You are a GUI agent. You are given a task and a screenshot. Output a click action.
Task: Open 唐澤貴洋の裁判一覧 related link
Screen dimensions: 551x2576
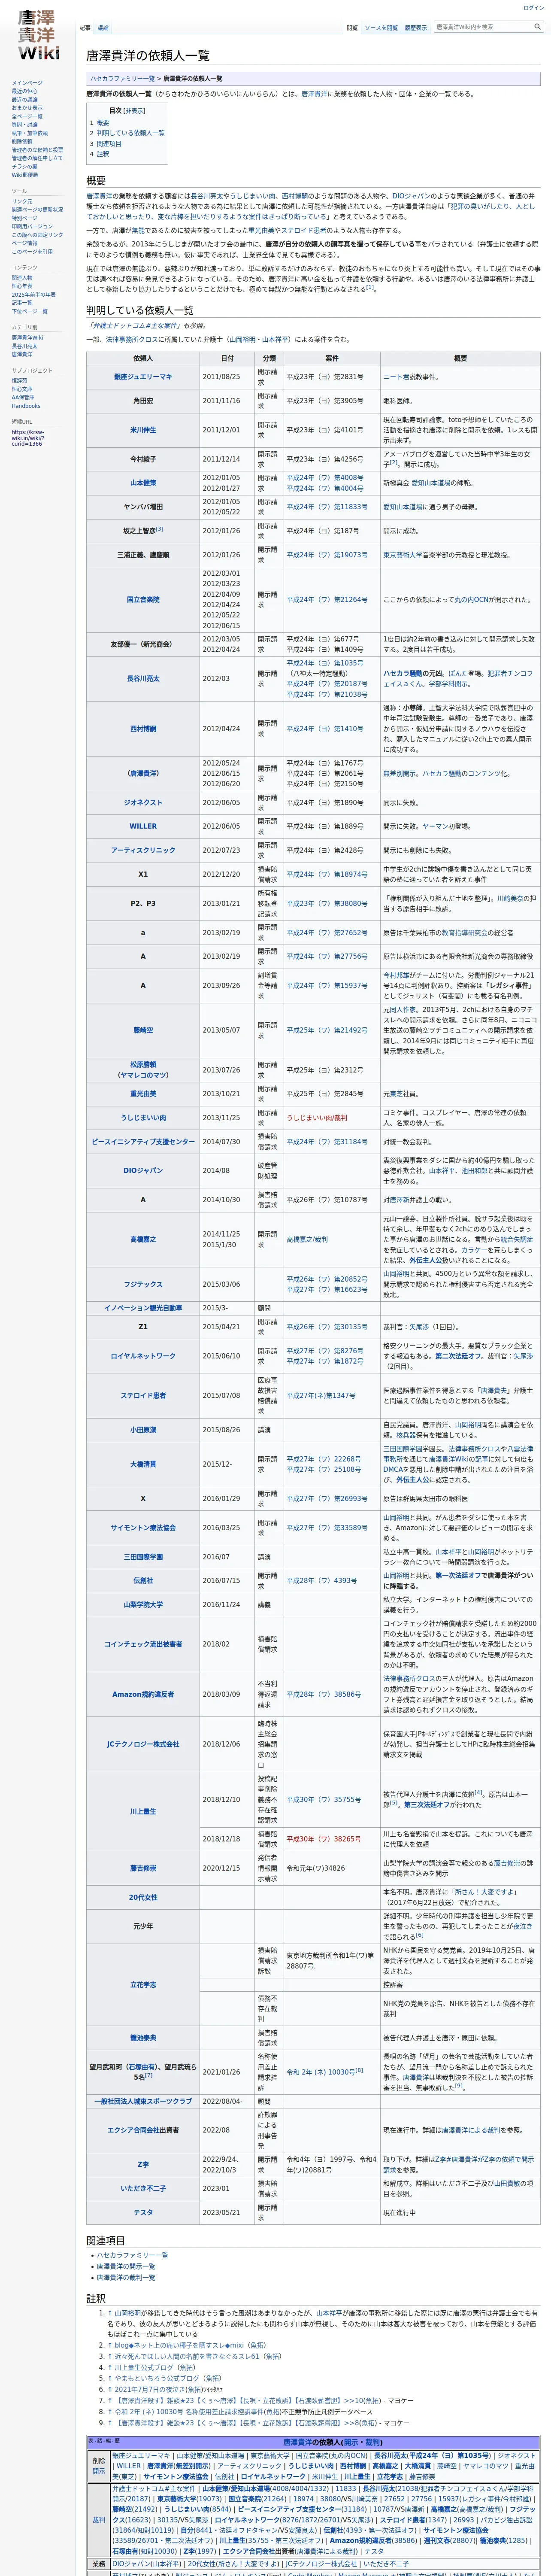[x=126, y=2277]
